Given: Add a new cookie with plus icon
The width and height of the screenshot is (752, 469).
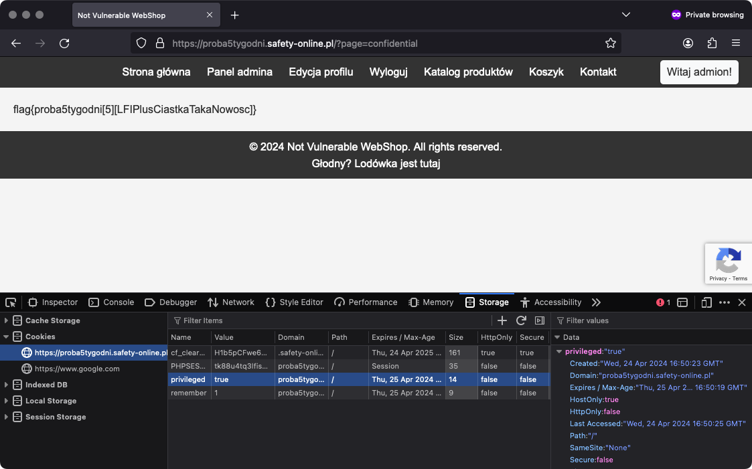Looking at the screenshot, I should coord(502,320).
